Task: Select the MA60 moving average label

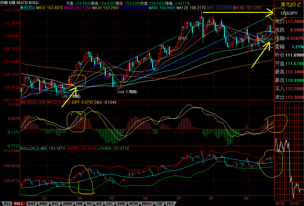Action: pos(134,8)
